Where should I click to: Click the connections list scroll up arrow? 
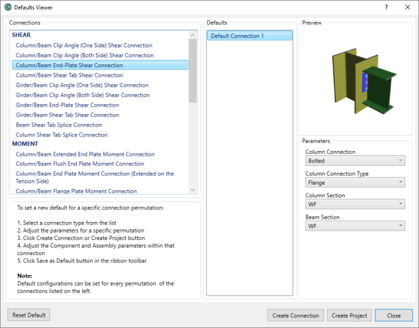coord(193,35)
